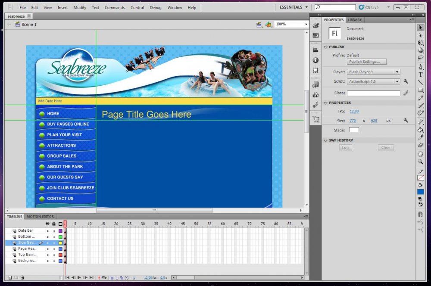Select the Hand tool
Screen dimensions: 431x286
421,154
